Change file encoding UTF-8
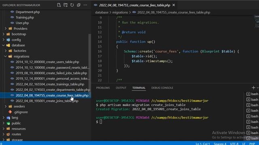The height and width of the screenshot is (145, 259). pyautogui.click(x=234, y=143)
